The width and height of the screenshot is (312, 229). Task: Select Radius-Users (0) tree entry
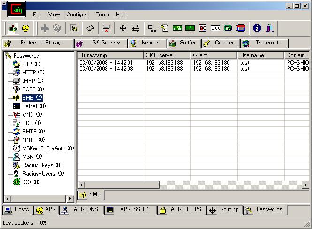pyautogui.click(x=43, y=174)
